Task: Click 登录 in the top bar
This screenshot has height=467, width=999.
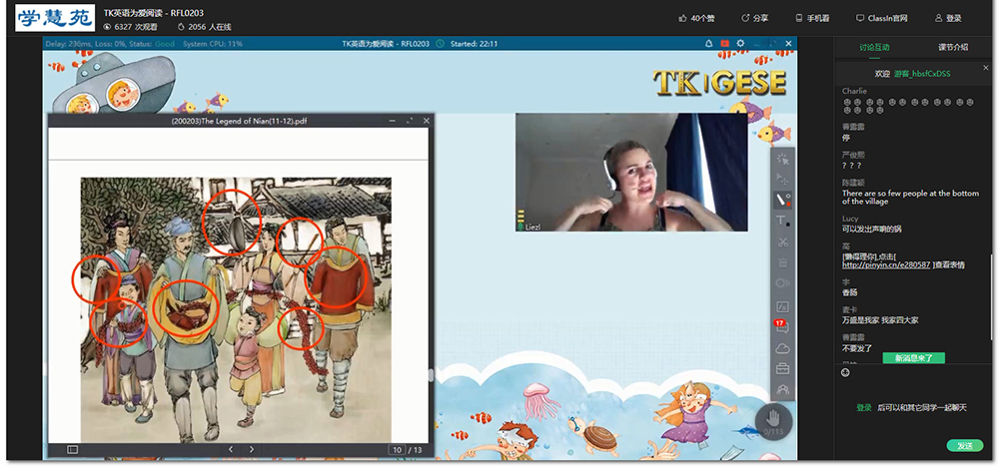Action: (x=948, y=18)
